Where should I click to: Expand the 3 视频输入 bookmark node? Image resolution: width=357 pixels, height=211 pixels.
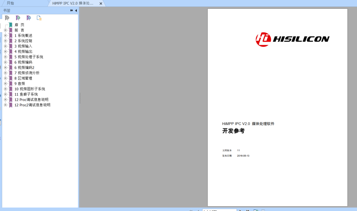(x=5, y=46)
